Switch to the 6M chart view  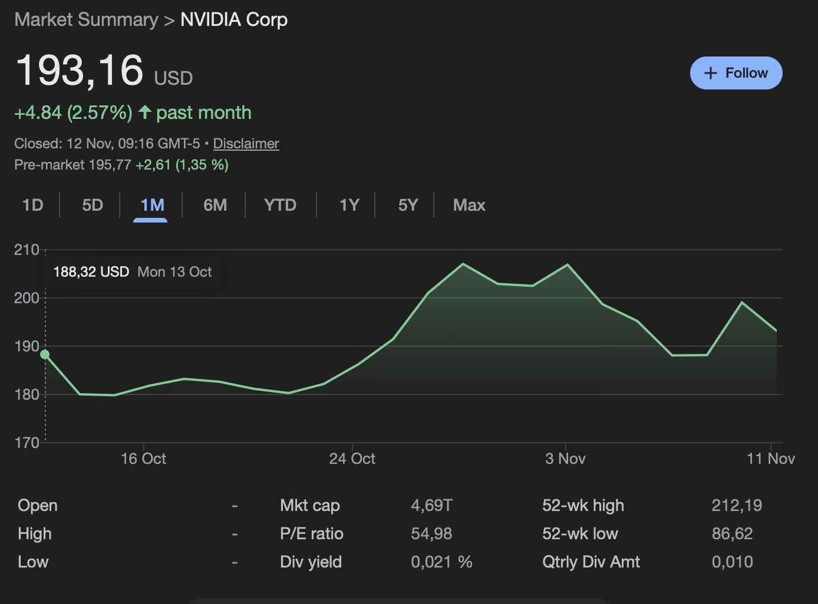coord(215,205)
